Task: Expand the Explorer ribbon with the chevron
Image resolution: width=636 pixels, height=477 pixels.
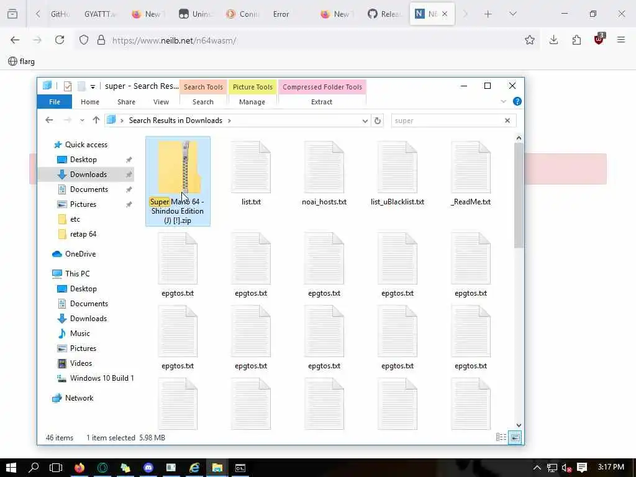Action: tap(503, 101)
